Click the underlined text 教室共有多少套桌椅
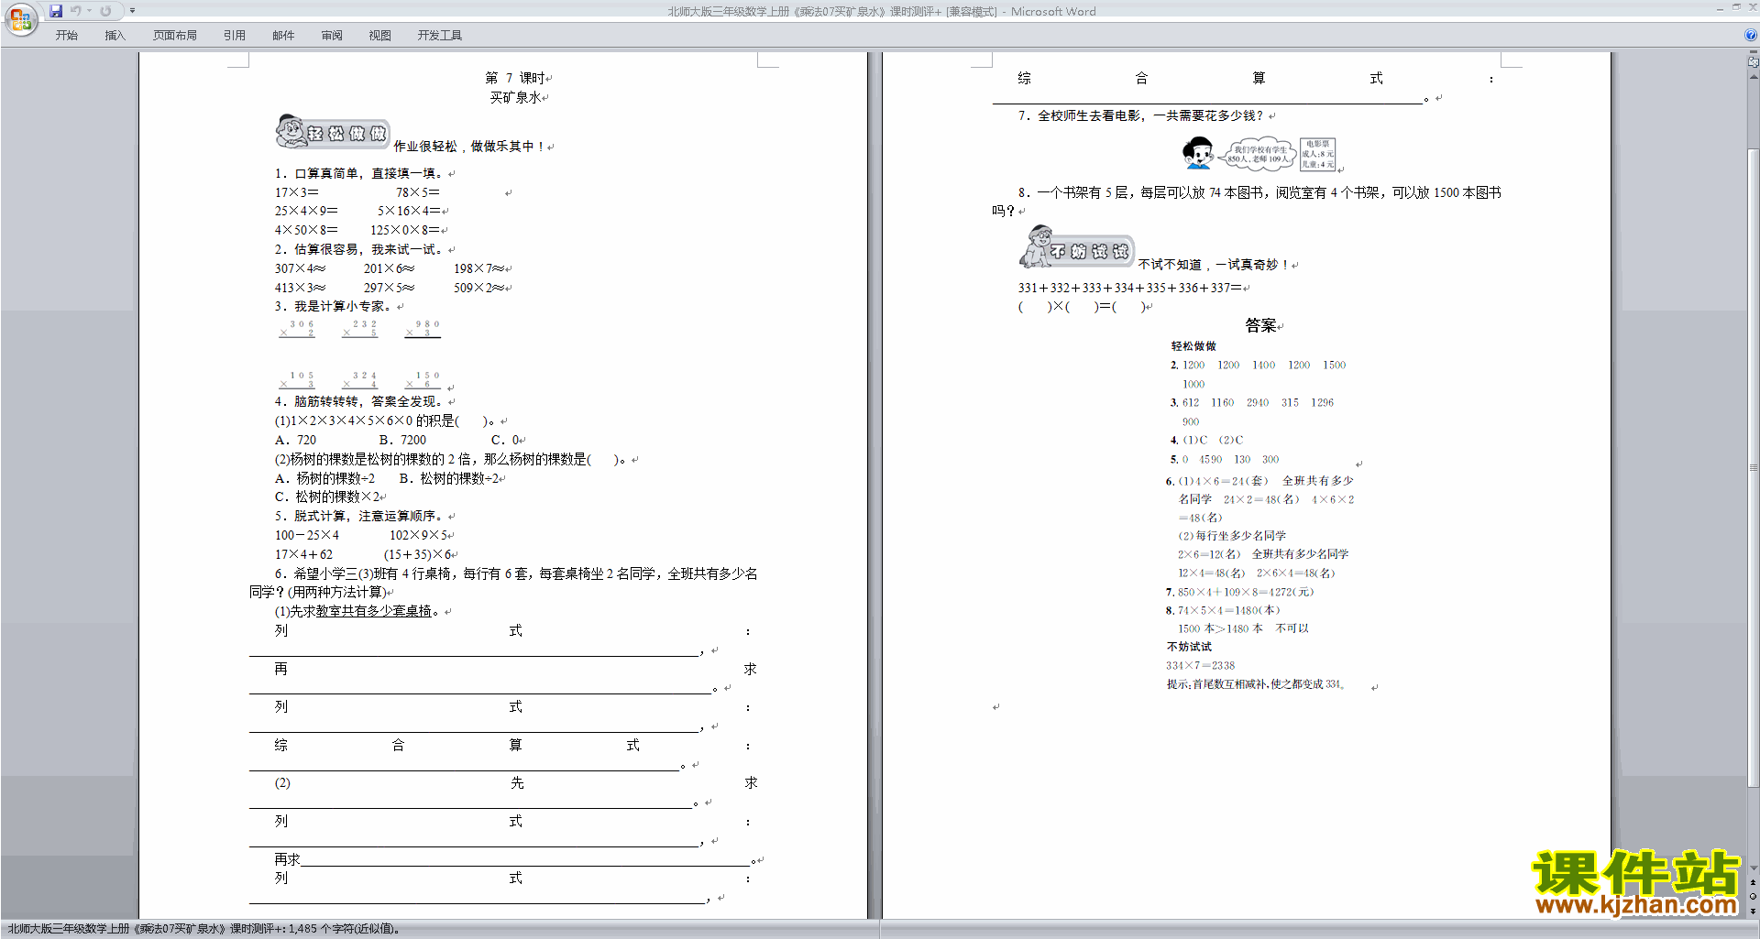The height and width of the screenshot is (939, 1760). [x=373, y=611]
